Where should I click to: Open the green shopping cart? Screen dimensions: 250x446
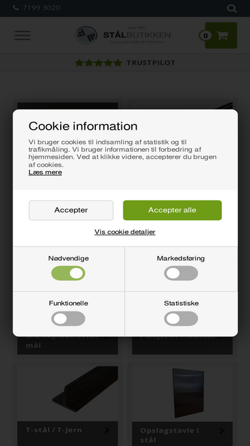[221, 35]
